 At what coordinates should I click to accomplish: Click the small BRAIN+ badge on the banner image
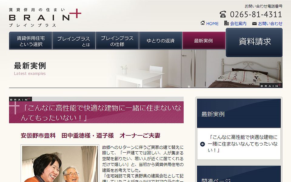[x=271, y=86]
